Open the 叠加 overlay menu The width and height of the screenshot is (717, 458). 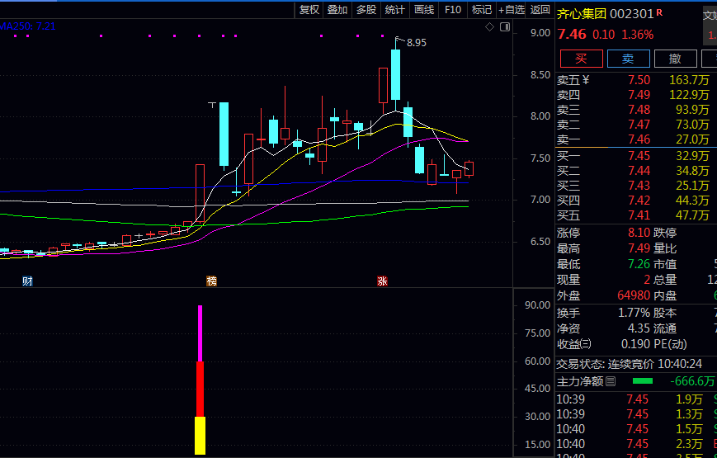click(337, 10)
